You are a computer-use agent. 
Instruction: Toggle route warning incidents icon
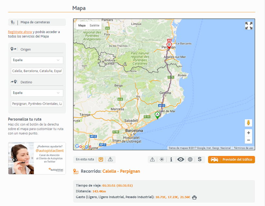[x=110, y=159]
